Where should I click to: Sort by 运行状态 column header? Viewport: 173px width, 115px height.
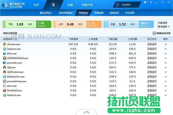tap(152, 39)
